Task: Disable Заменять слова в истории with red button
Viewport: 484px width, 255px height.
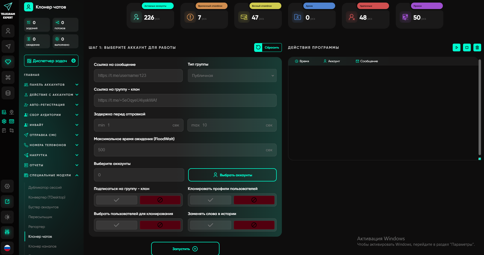Action: (x=254, y=225)
